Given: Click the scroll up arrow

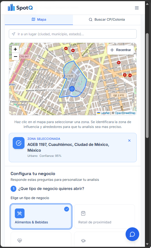Looking at the screenshot, I should 147,4.
